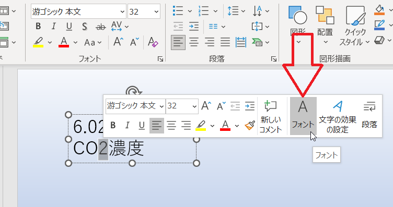This screenshot has height=207, width=393.
Task: Decrease font size in the ribbon
Action: [x=134, y=42]
